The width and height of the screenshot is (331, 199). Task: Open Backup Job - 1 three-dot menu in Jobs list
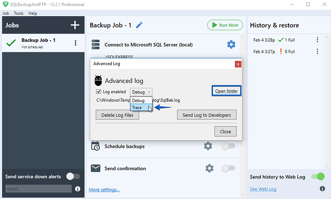pyautogui.click(x=75, y=43)
